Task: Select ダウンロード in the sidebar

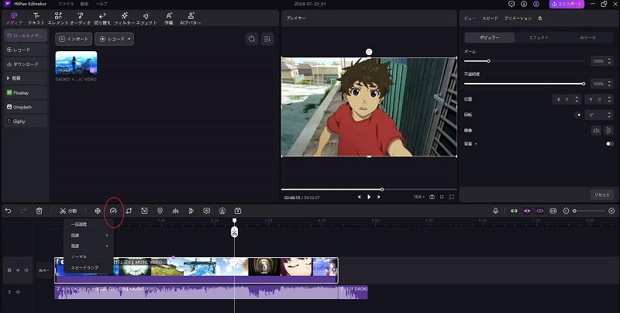Action: click(x=26, y=64)
